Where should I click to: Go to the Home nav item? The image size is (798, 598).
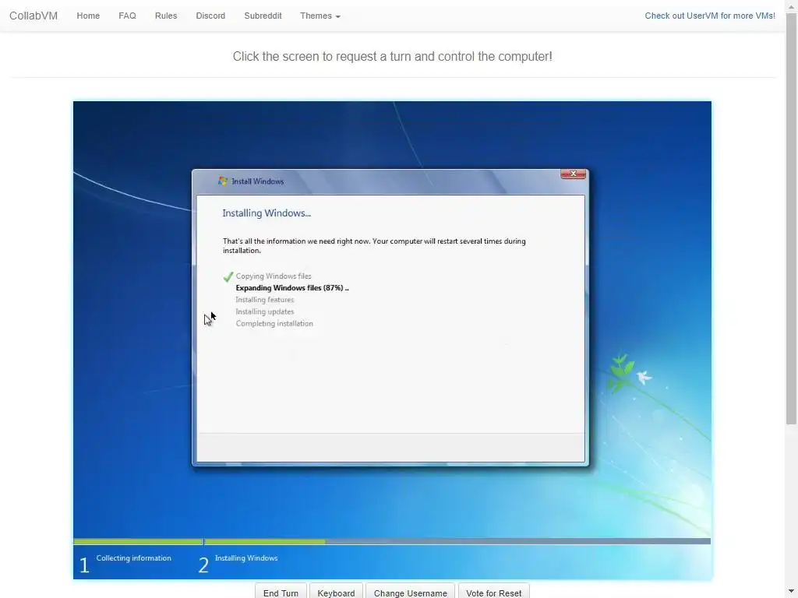88,16
